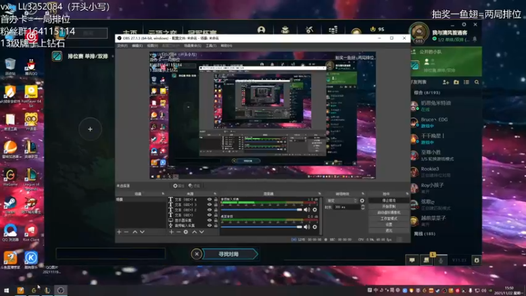Image resolution: width=526 pixels, height=296 pixels.
Task: Open Windows Start menu
Action: (7, 290)
